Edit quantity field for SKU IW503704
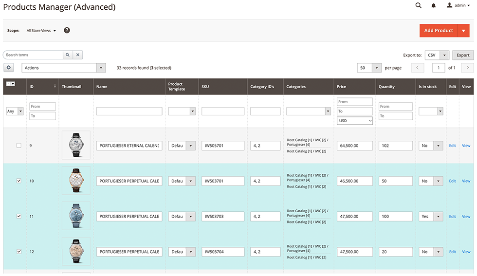Viewport: 477px width, 276px height. [x=395, y=252]
